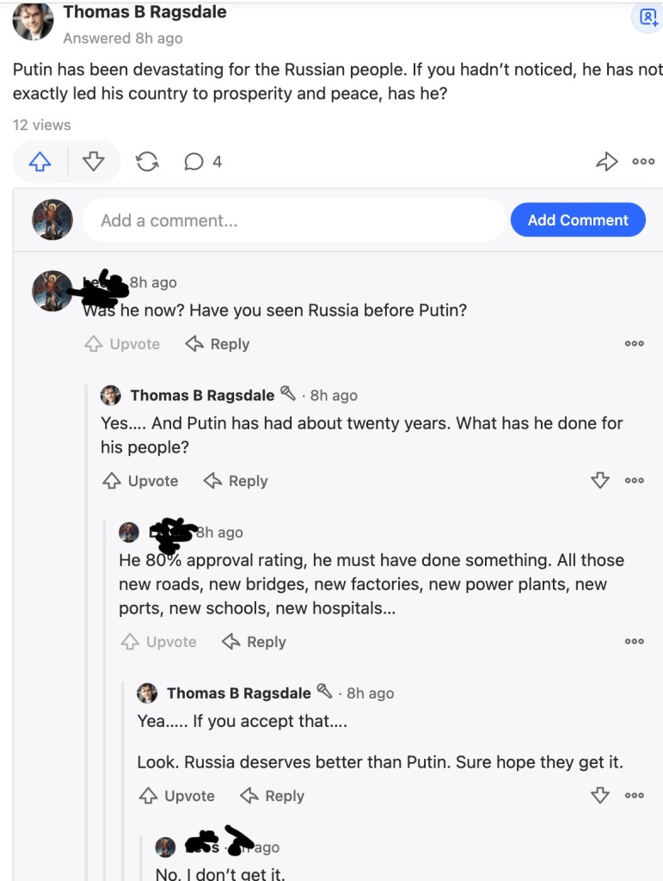
Task: Upvote the "Have you seen Russia before Putin?" comment
Action: pyautogui.click(x=122, y=344)
